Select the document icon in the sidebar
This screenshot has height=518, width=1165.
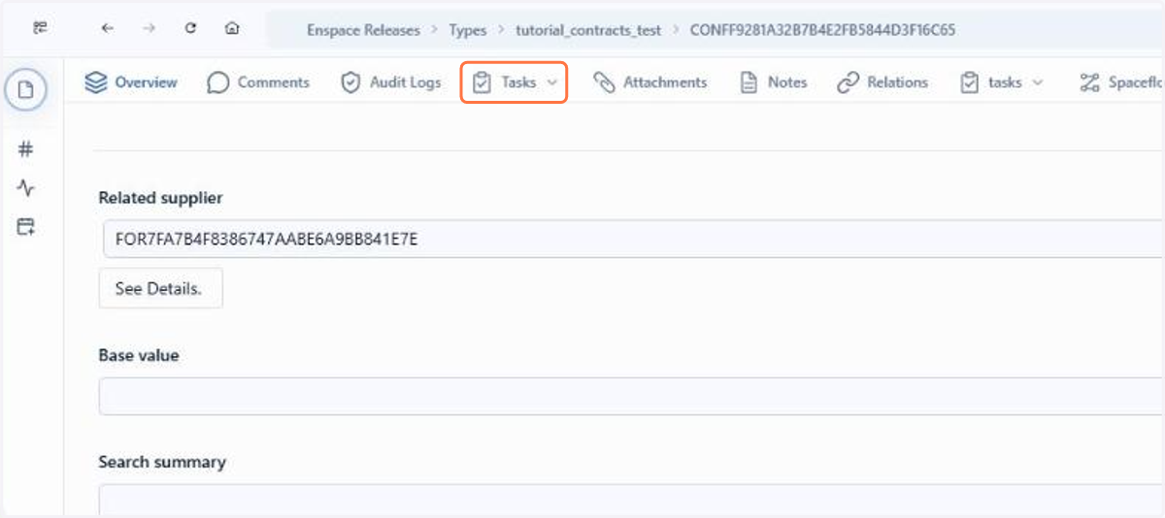click(x=26, y=91)
